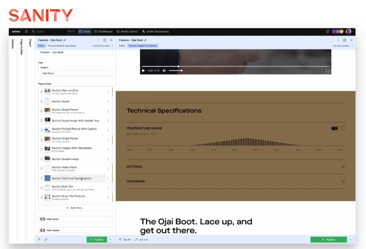Mute the video player audio
The image size is (366, 249).
164,71
